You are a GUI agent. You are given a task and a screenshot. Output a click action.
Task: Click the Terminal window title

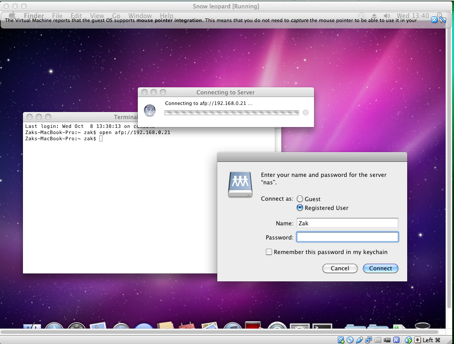click(x=126, y=117)
